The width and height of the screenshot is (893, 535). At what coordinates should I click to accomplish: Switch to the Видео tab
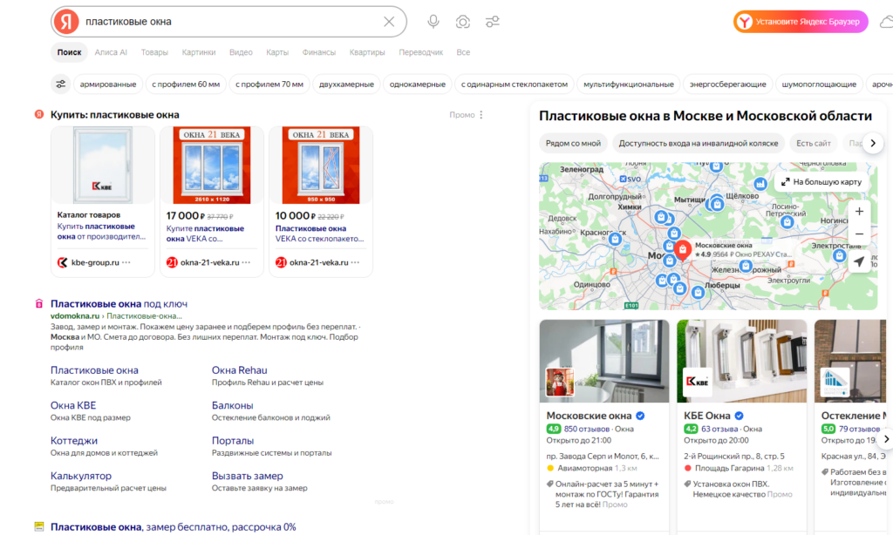pos(241,52)
